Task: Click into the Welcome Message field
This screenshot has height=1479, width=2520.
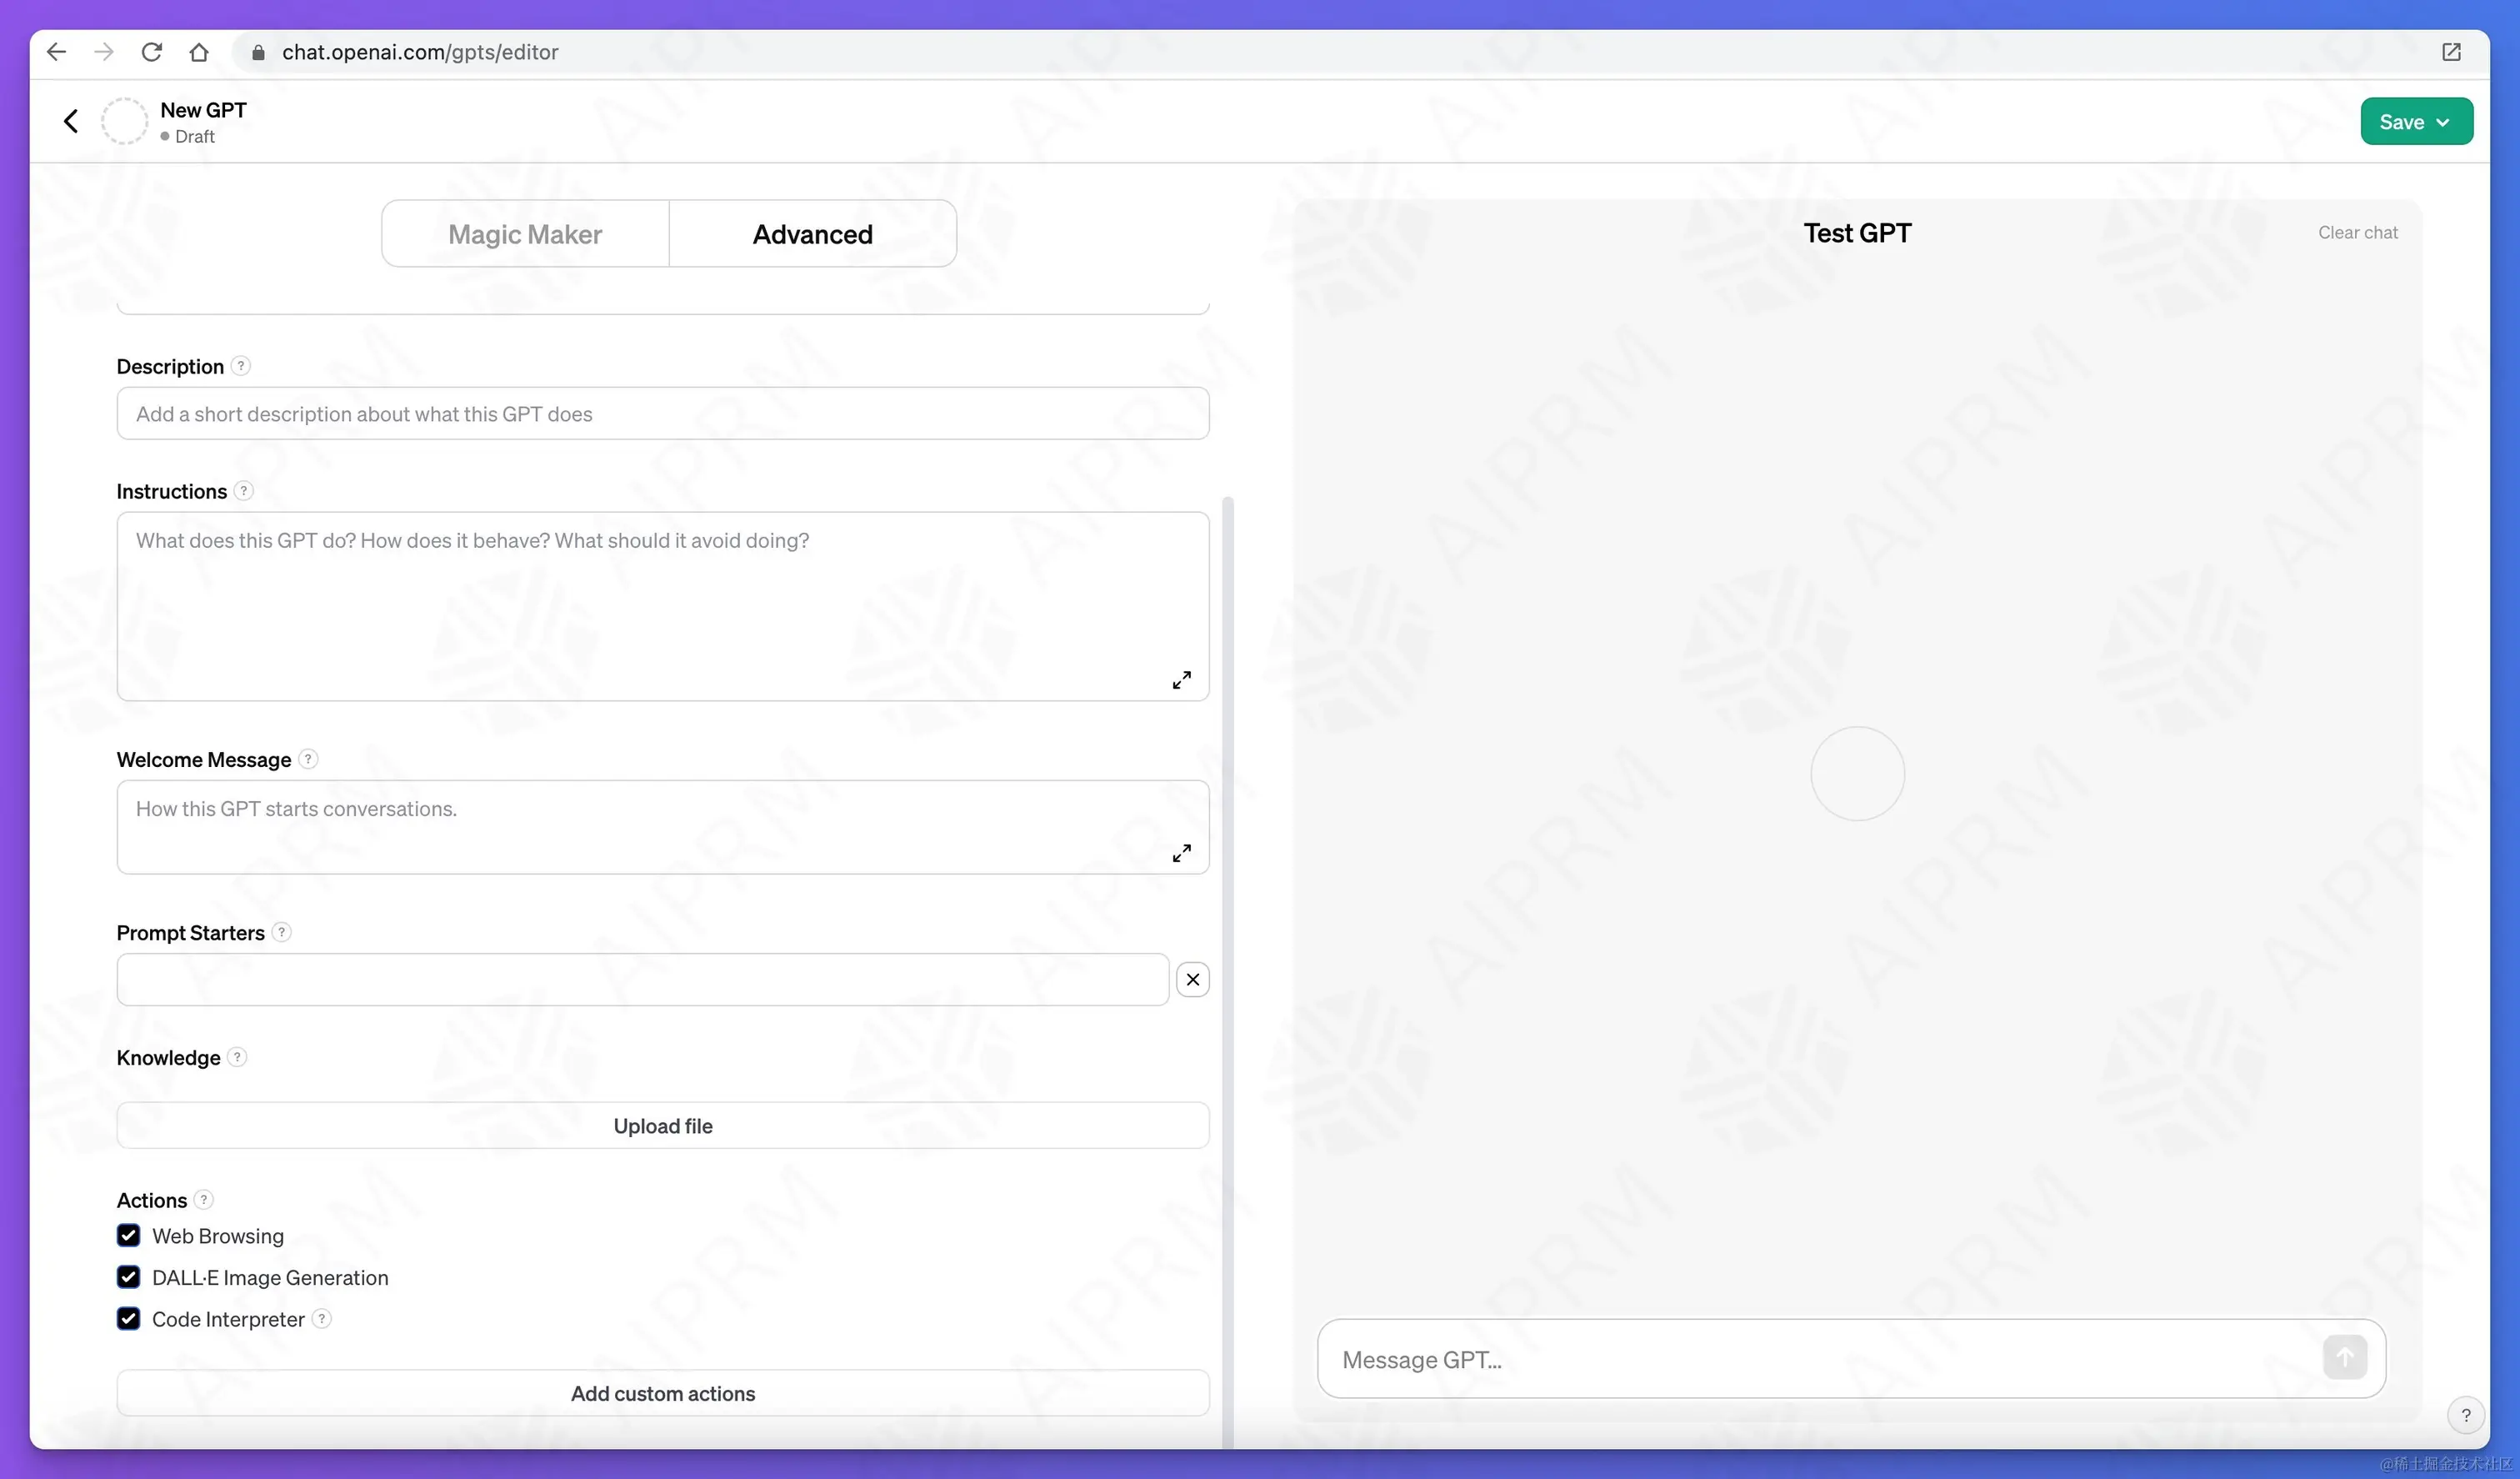Action: pos(662,828)
